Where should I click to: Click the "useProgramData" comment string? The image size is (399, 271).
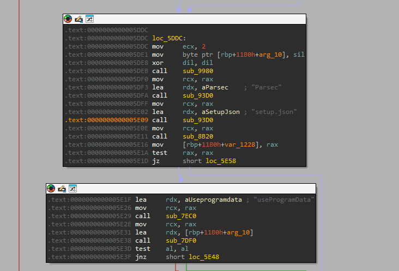[284, 200]
